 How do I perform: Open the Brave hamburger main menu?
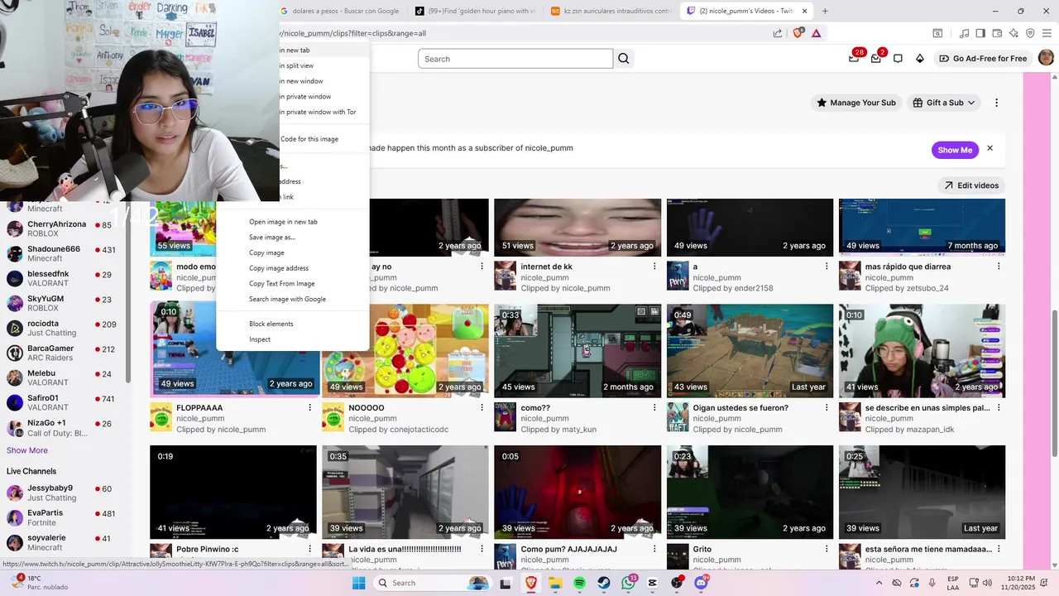click(x=1047, y=33)
